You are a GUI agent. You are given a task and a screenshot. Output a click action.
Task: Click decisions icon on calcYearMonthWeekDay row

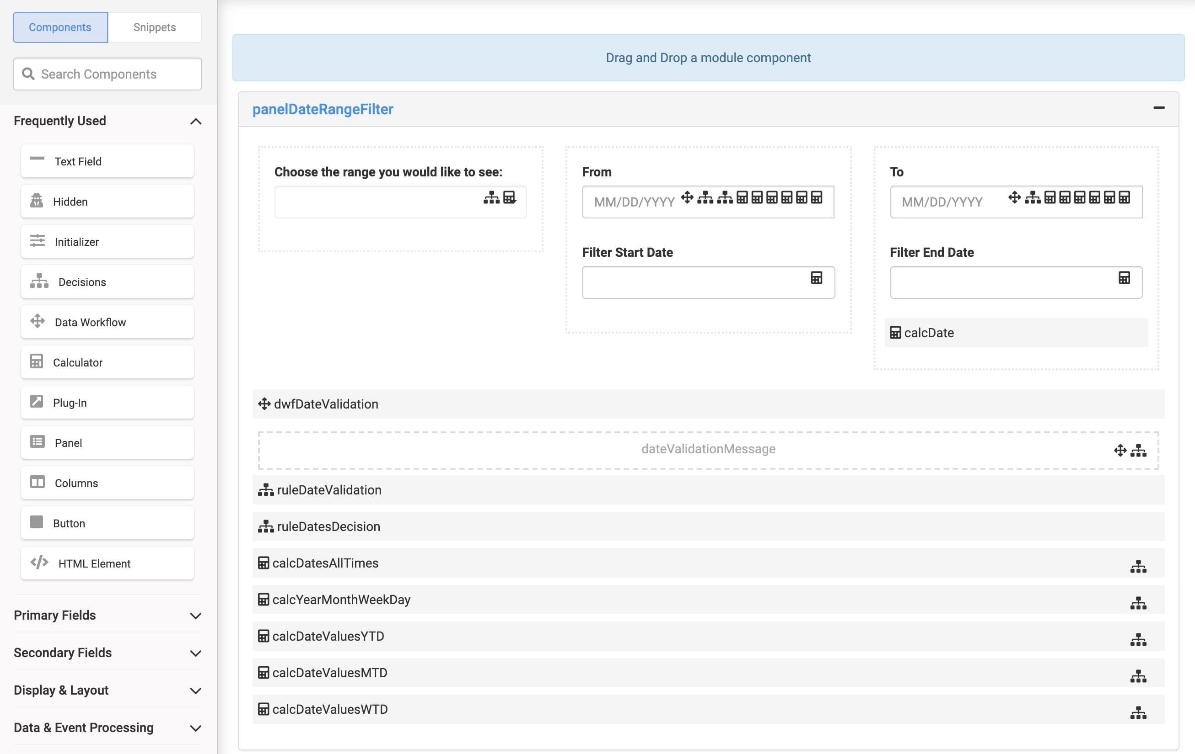[1138, 603]
